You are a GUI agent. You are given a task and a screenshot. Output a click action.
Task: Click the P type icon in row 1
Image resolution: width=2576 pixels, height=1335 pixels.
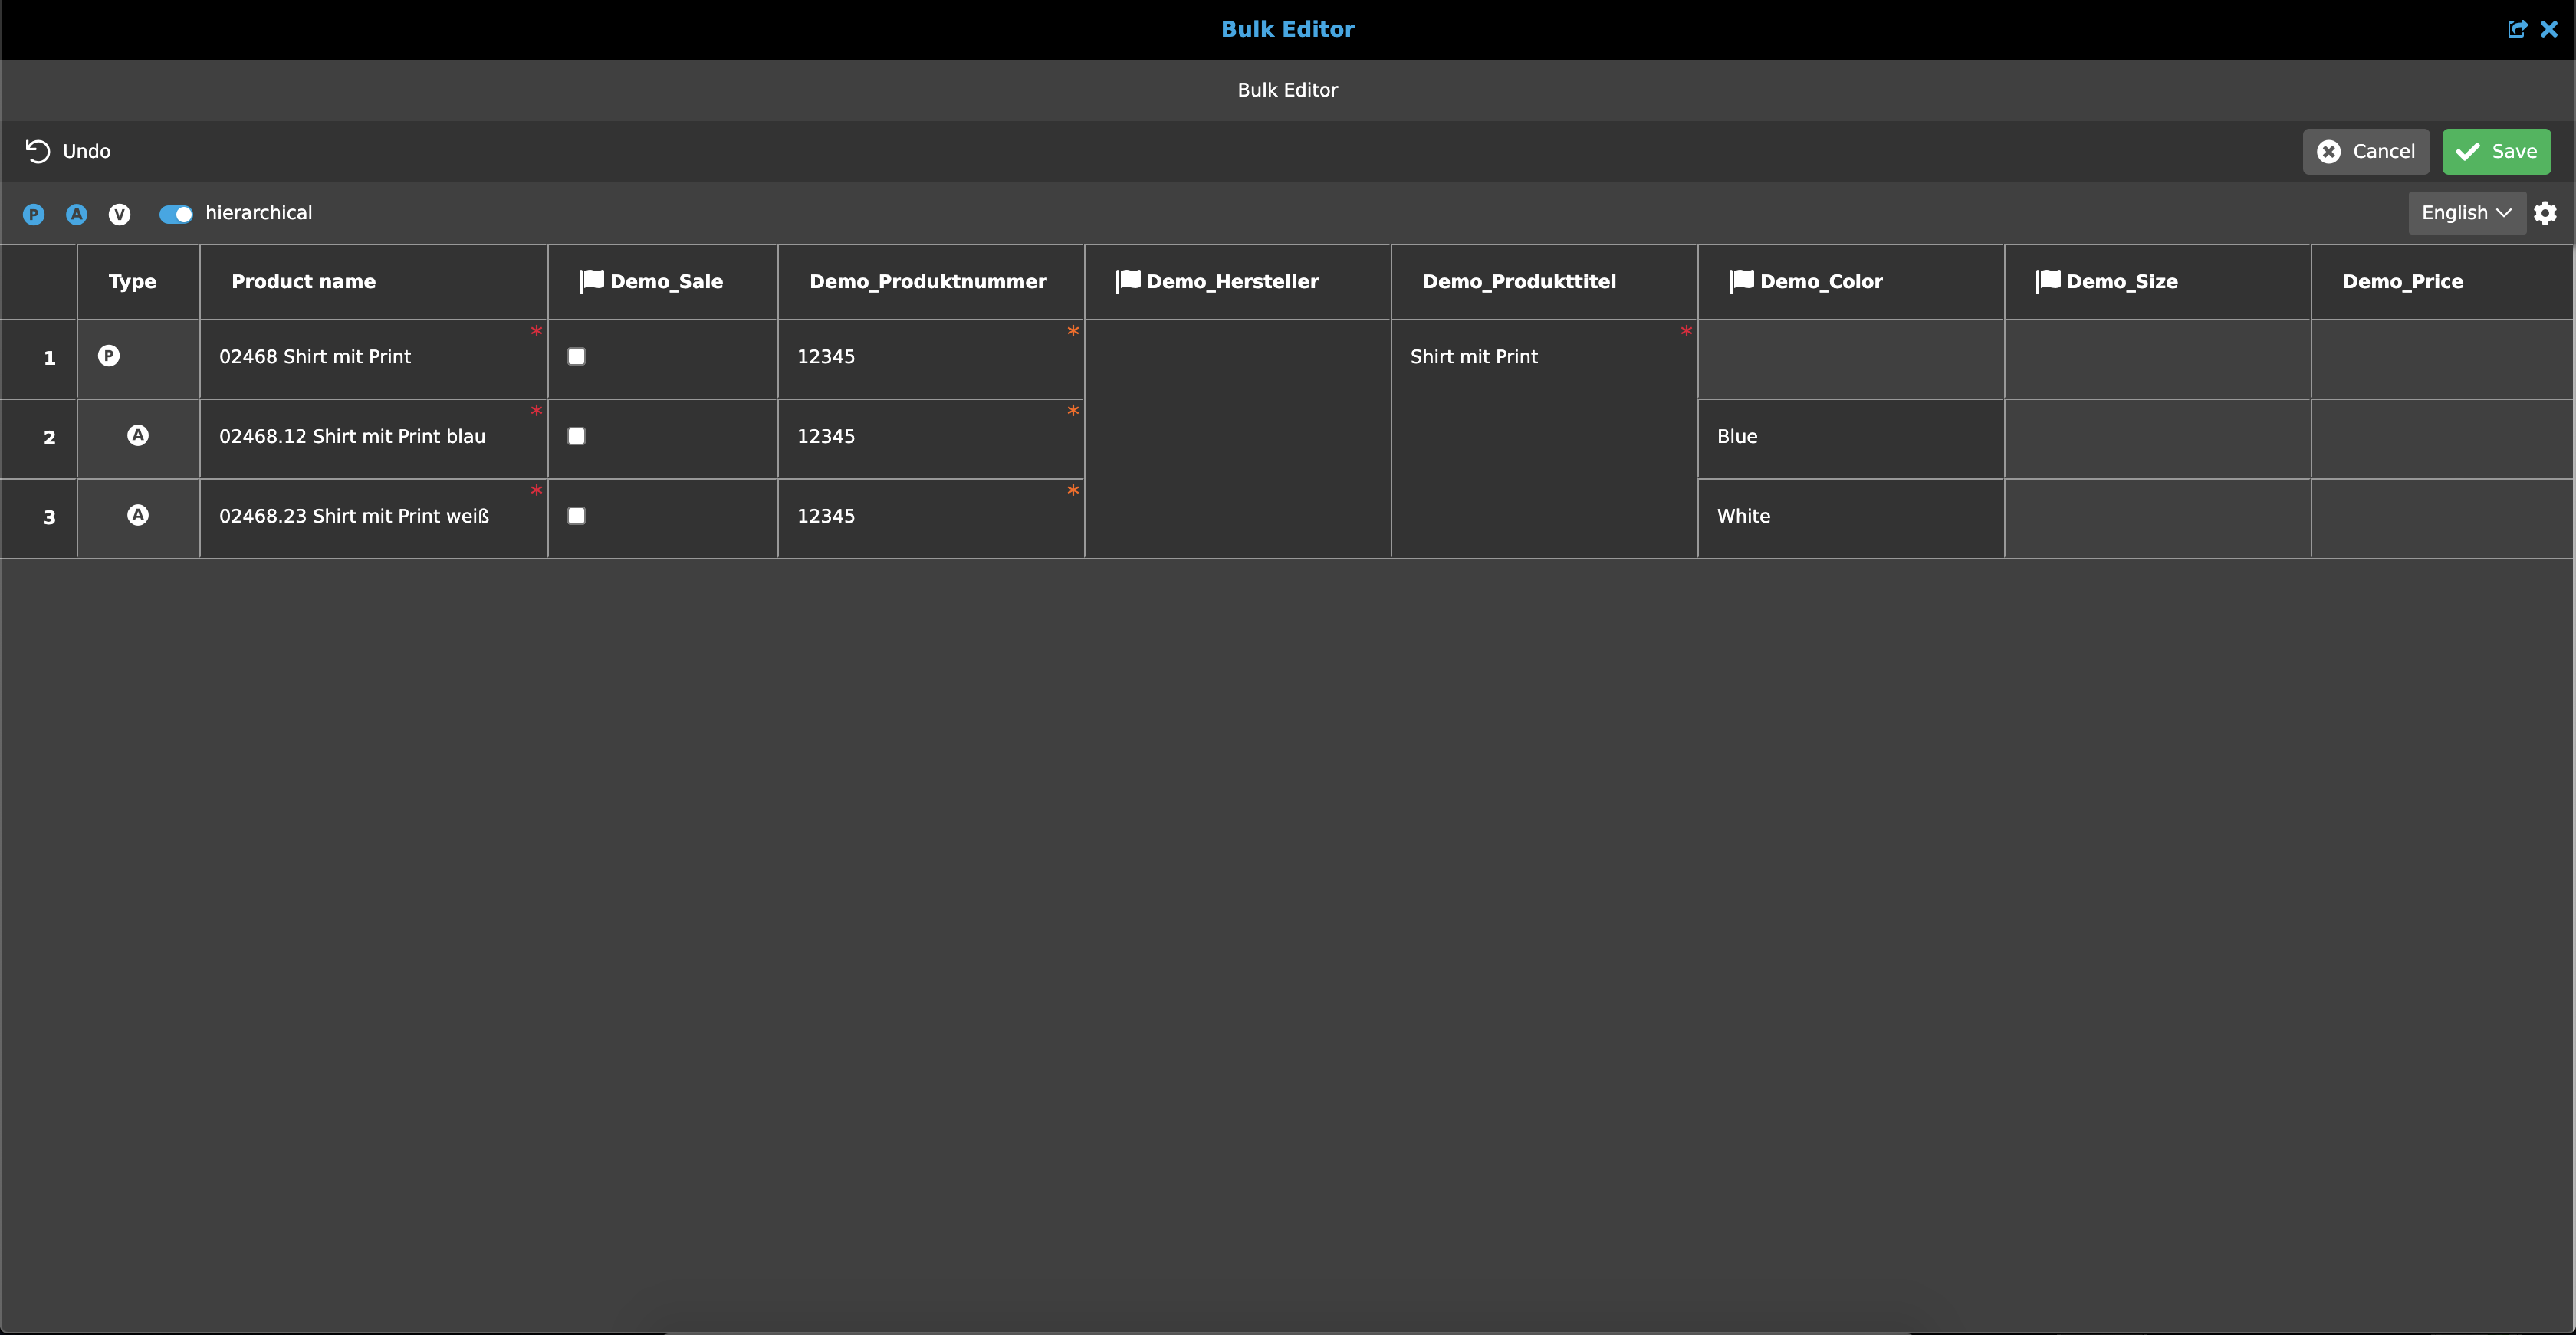(x=109, y=356)
